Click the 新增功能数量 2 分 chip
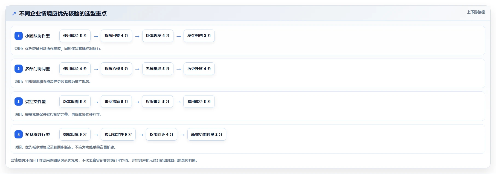The image size is (496, 174). coord(207,134)
